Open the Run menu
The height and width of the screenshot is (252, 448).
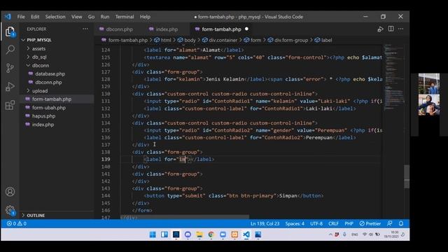tap(105, 17)
